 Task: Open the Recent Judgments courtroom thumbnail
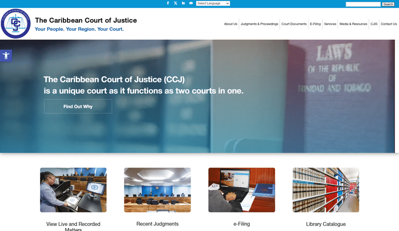pos(157,190)
